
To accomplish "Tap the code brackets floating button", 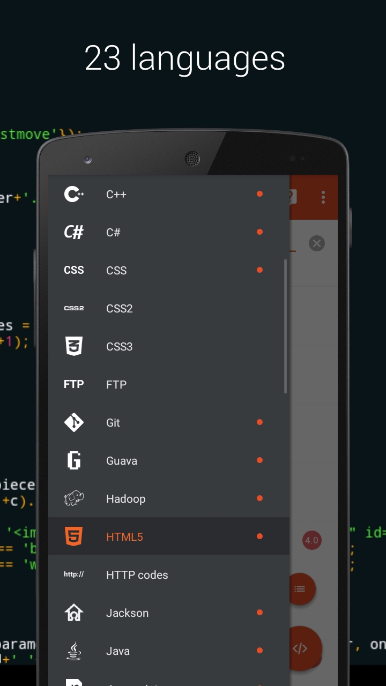I will [300, 648].
